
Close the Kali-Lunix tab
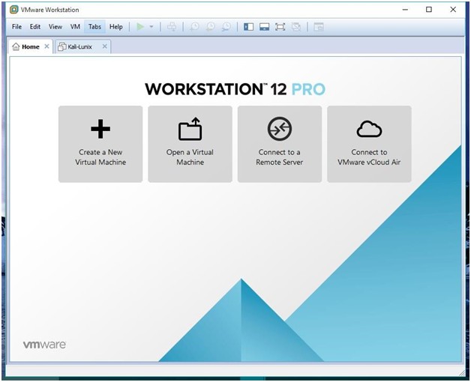(x=104, y=46)
